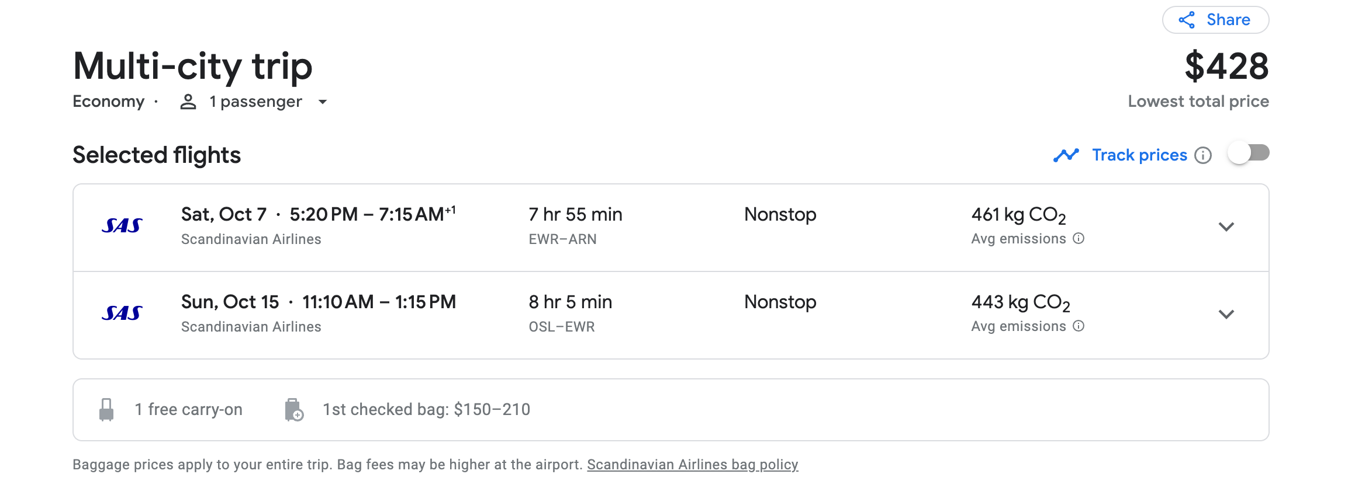Click the carry-on luggage icon

106,410
